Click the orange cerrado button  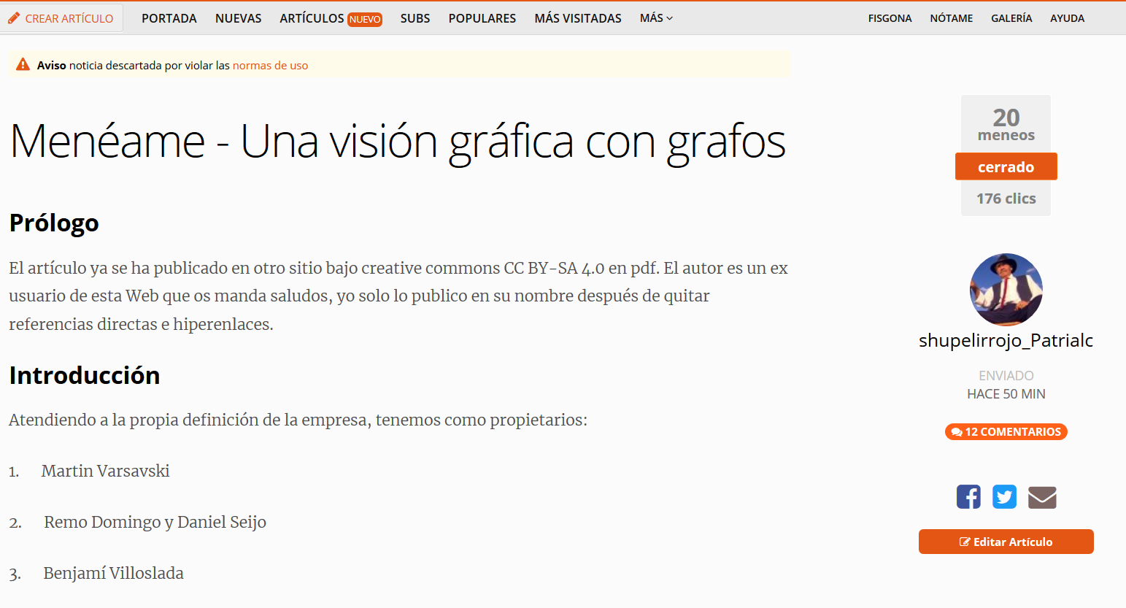point(1006,166)
